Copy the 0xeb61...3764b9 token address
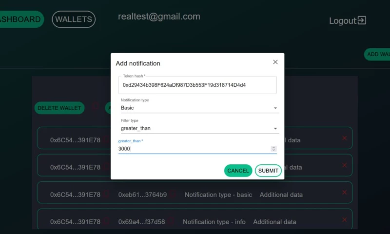The width and height of the screenshot is (390, 234). pos(173,195)
